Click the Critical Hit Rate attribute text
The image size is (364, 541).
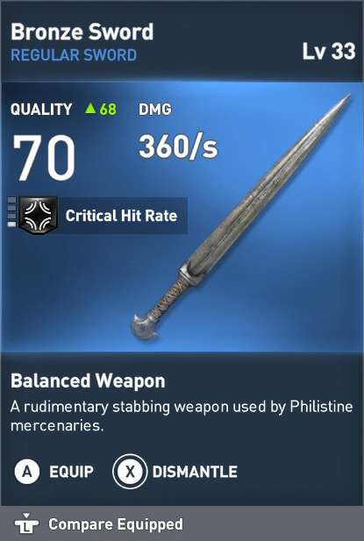coord(121,216)
